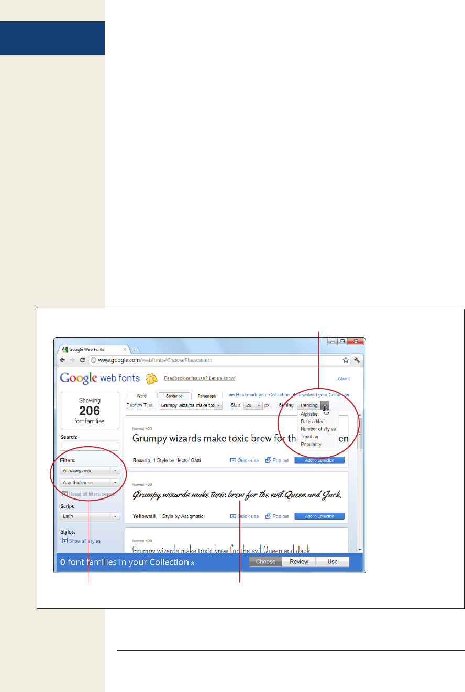
Task: Click the Show all styles expand icon
Action: (64, 541)
